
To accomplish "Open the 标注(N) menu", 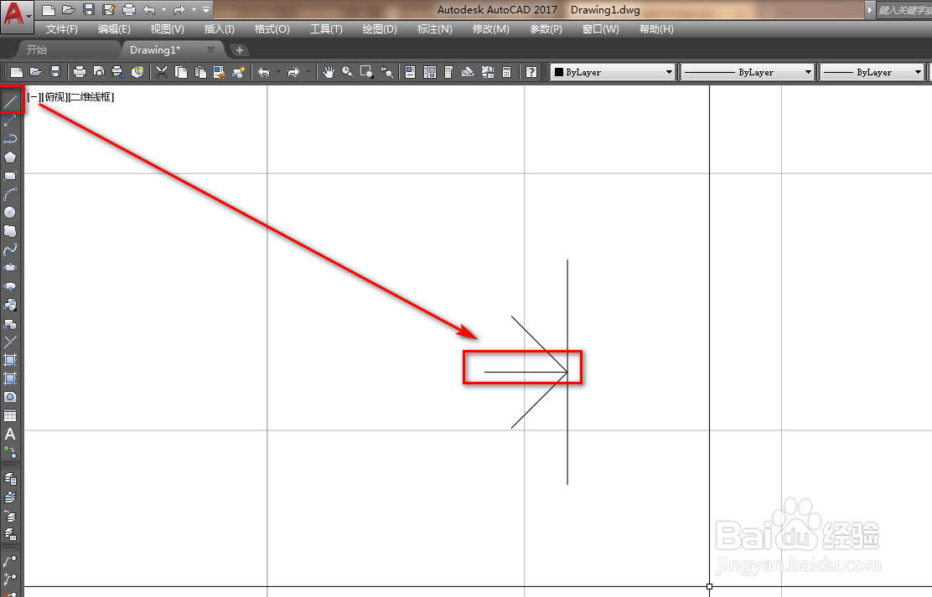I will click(x=434, y=29).
